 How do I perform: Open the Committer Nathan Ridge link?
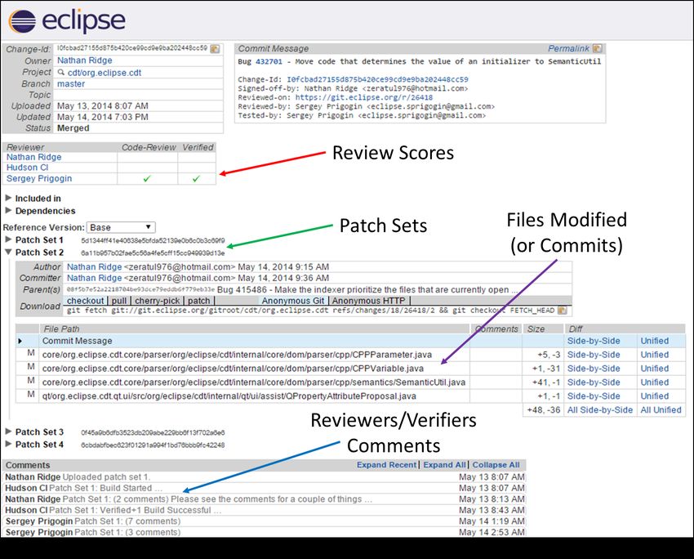(x=94, y=278)
